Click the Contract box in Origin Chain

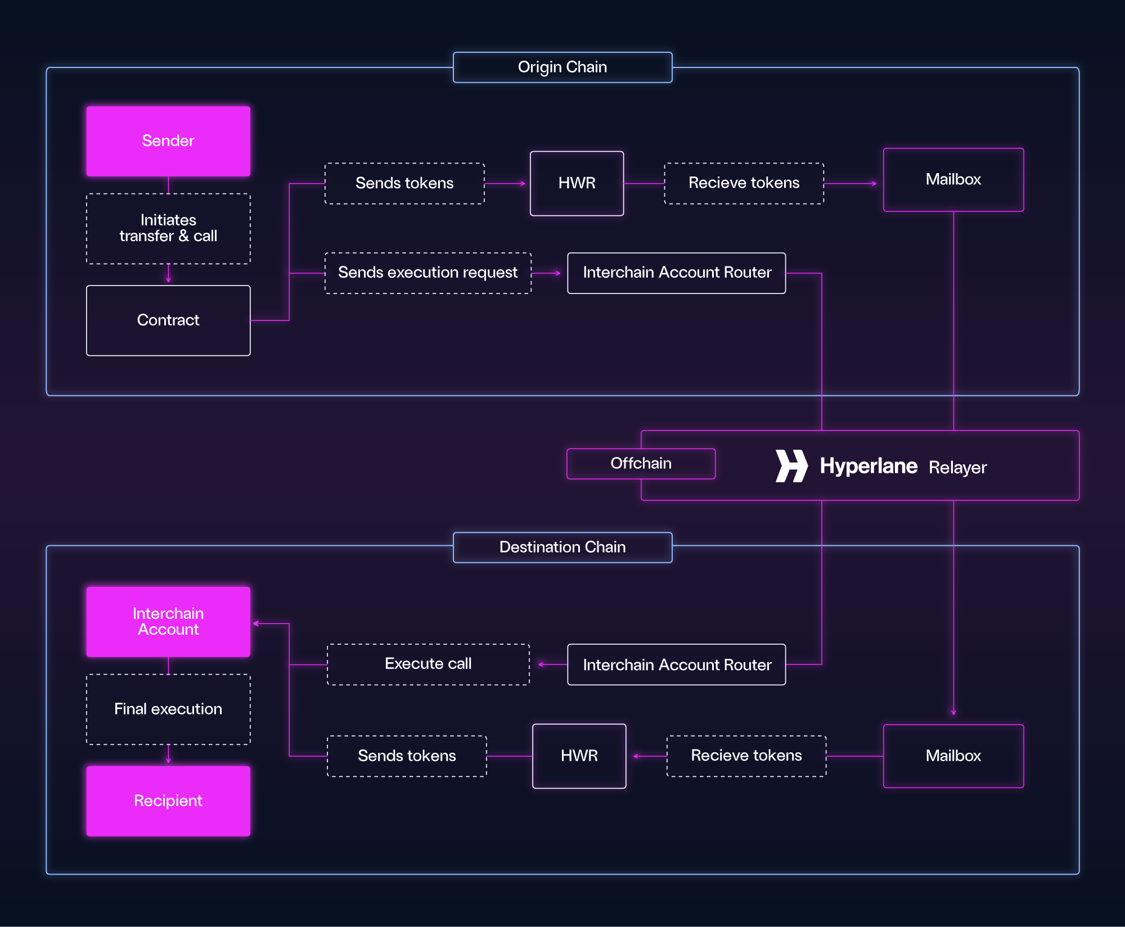click(x=168, y=320)
